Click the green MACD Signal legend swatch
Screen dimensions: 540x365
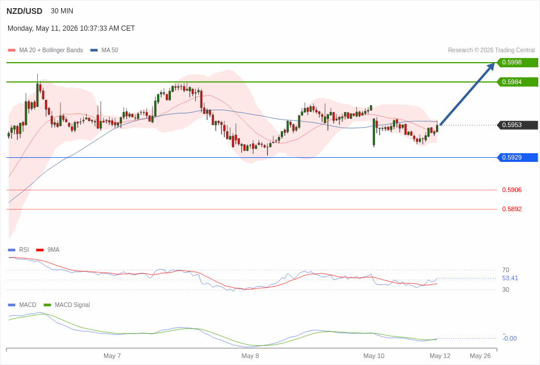[47, 305]
